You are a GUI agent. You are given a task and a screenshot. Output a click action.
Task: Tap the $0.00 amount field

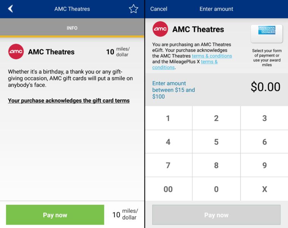click(265, 87)
